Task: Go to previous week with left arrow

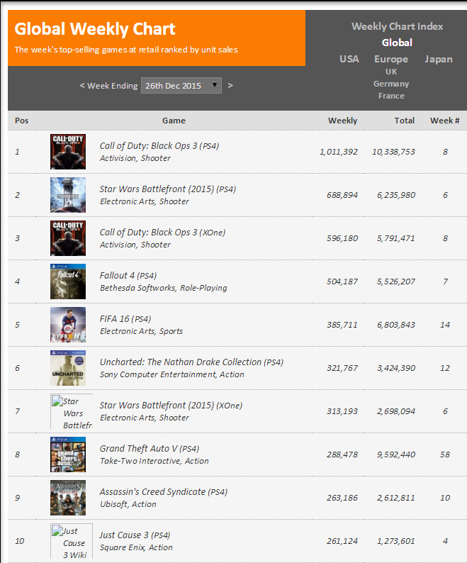Action: click(x=82, y=86)
